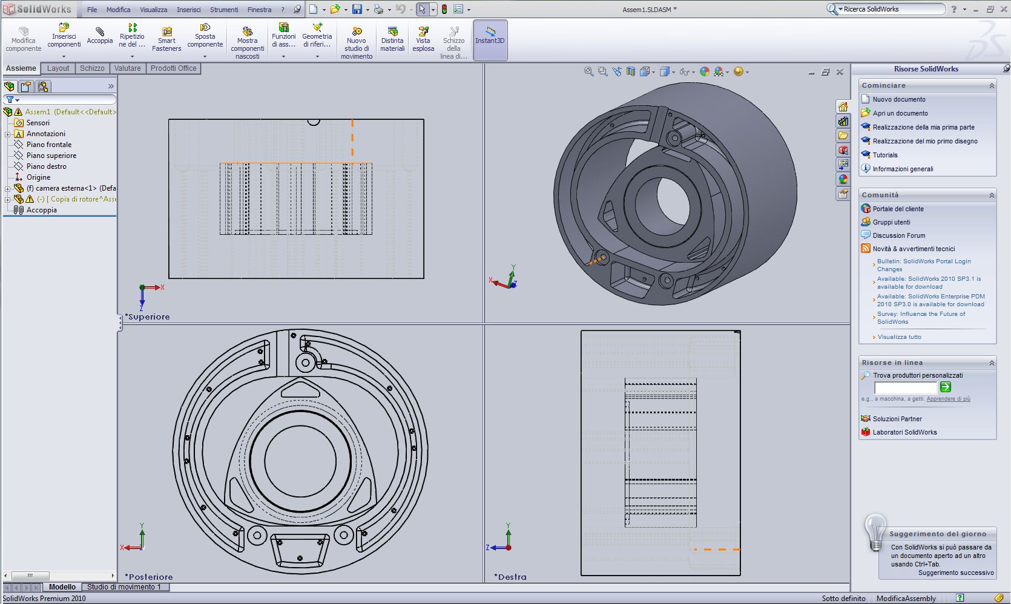This screenshot has height=604, width=1011.
Task: Open Distinta materiali tool
Action: [392, 39]
